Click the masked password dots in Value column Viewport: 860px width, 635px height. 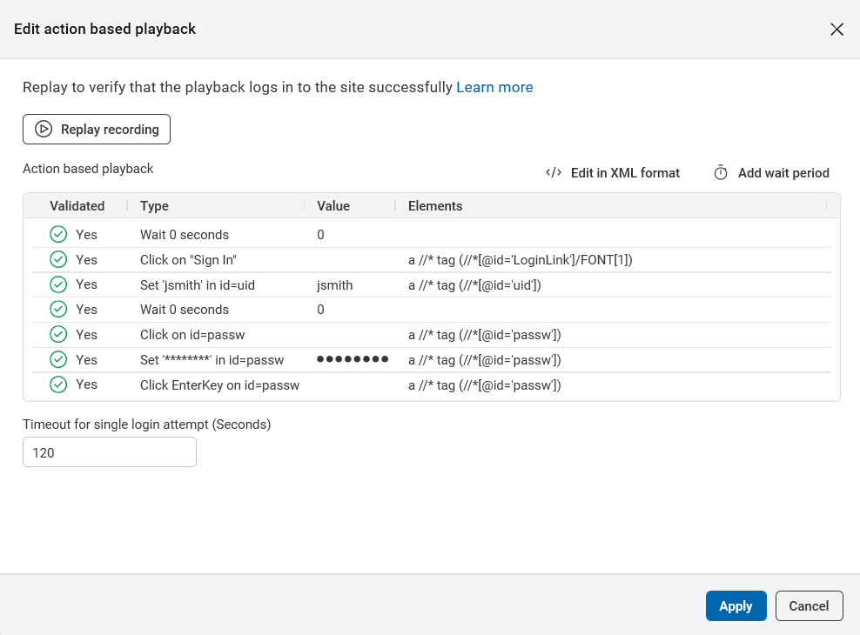(x=353, y=359)
